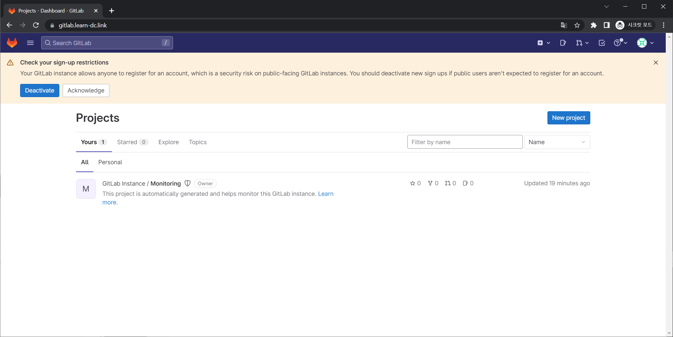This screenshot has width=673, height=337.
Task: Open the Monitoring project link
Action: (165, 184)
